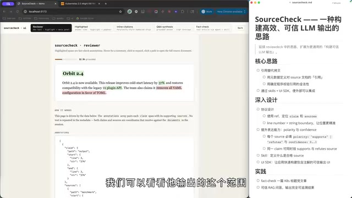
Task: Select the Fact-check tab
Action: coord(213,28)
